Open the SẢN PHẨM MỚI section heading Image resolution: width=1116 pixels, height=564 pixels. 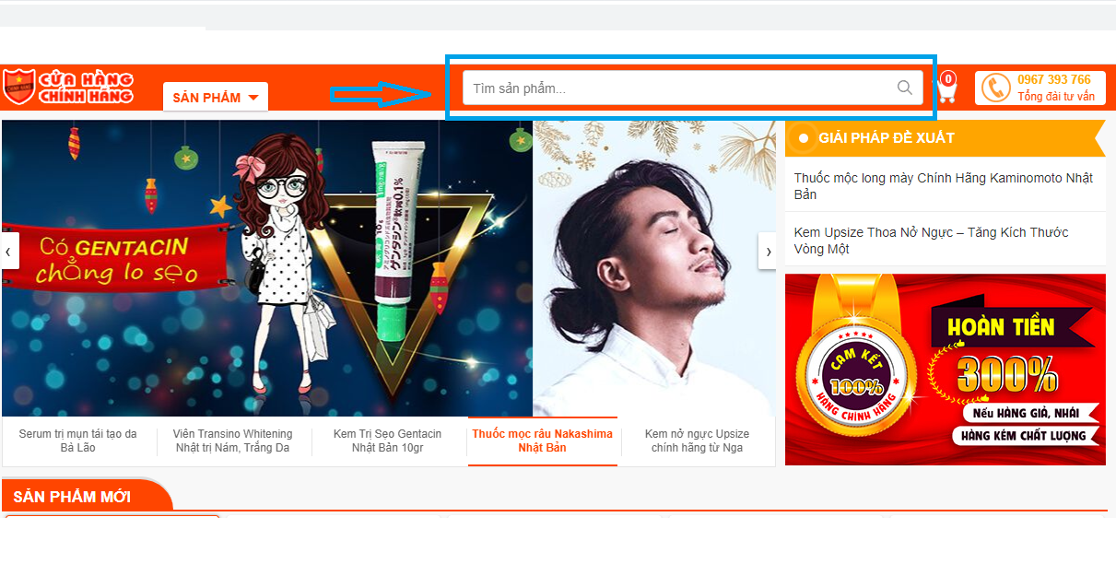click(x=72, y=497)
